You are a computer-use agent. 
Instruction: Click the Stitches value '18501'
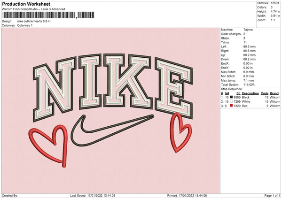(275, 3)
